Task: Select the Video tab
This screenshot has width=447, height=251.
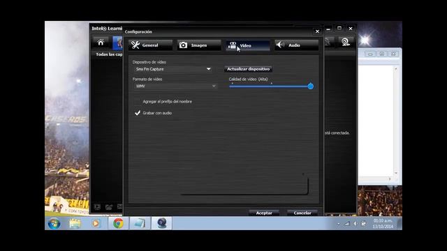Action: pyautogui.click(x=248, y=45)
